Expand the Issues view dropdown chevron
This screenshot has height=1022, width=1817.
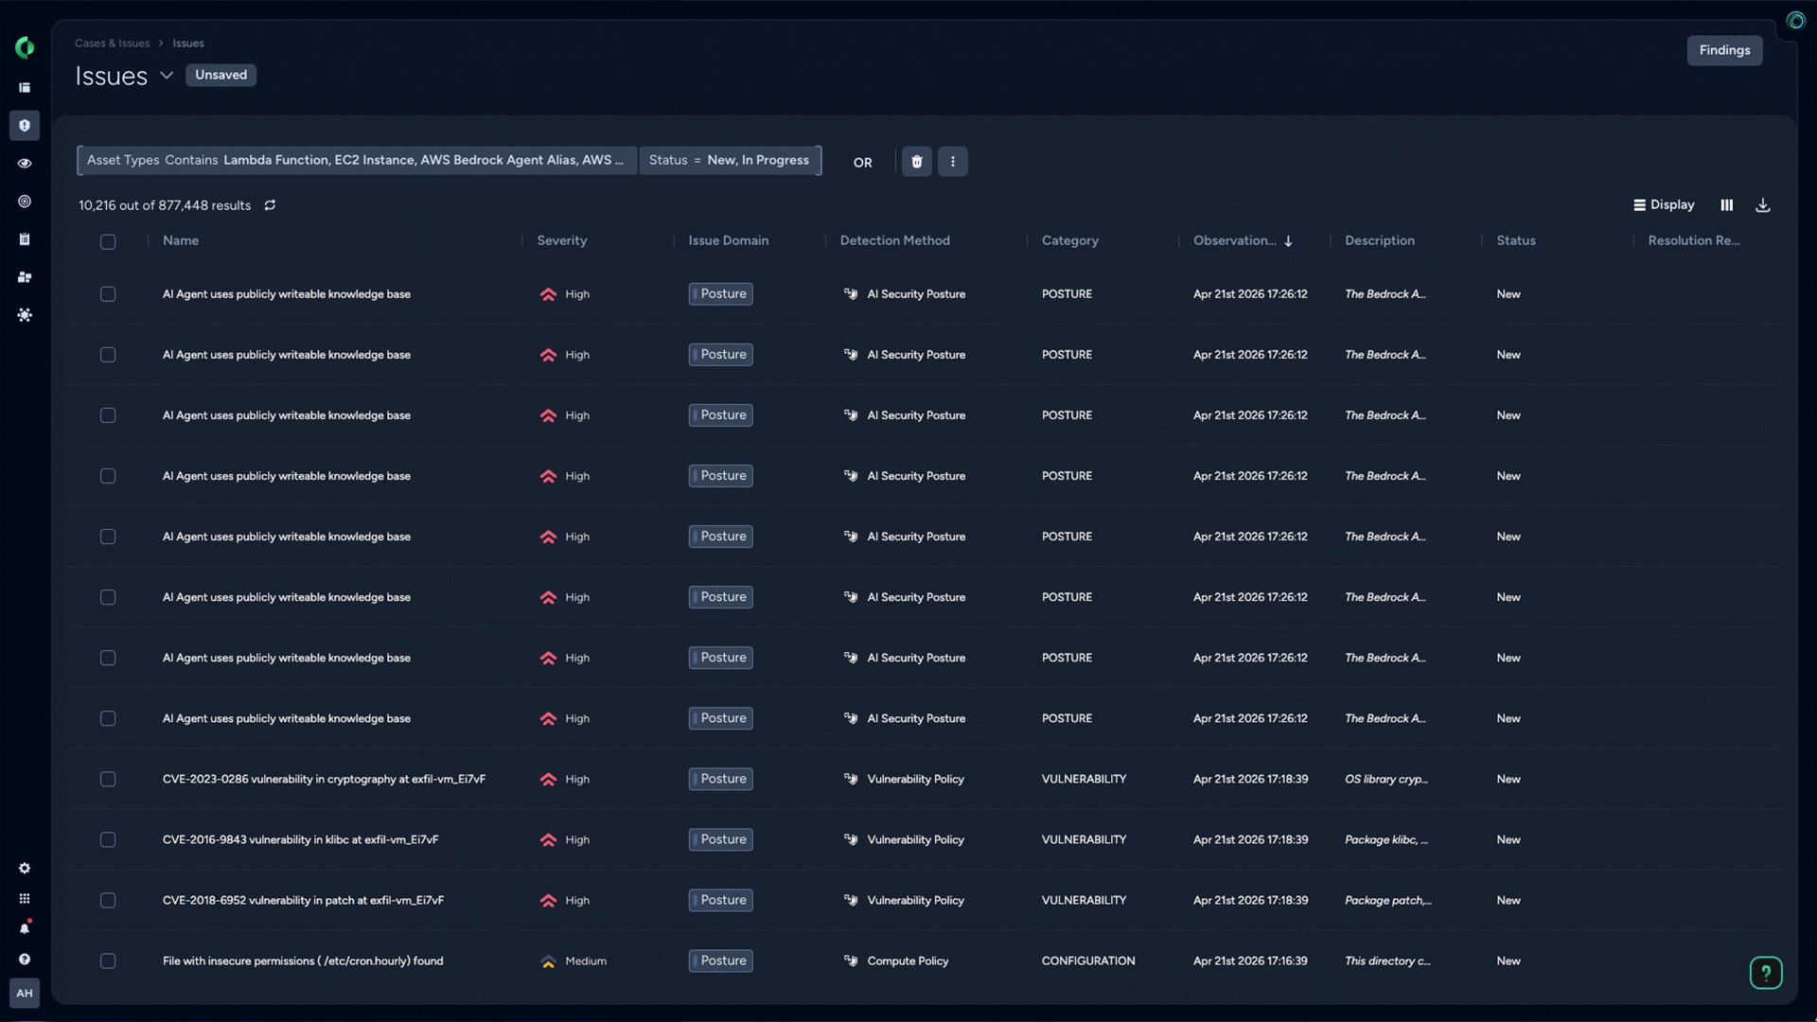[x=167, y=76]
